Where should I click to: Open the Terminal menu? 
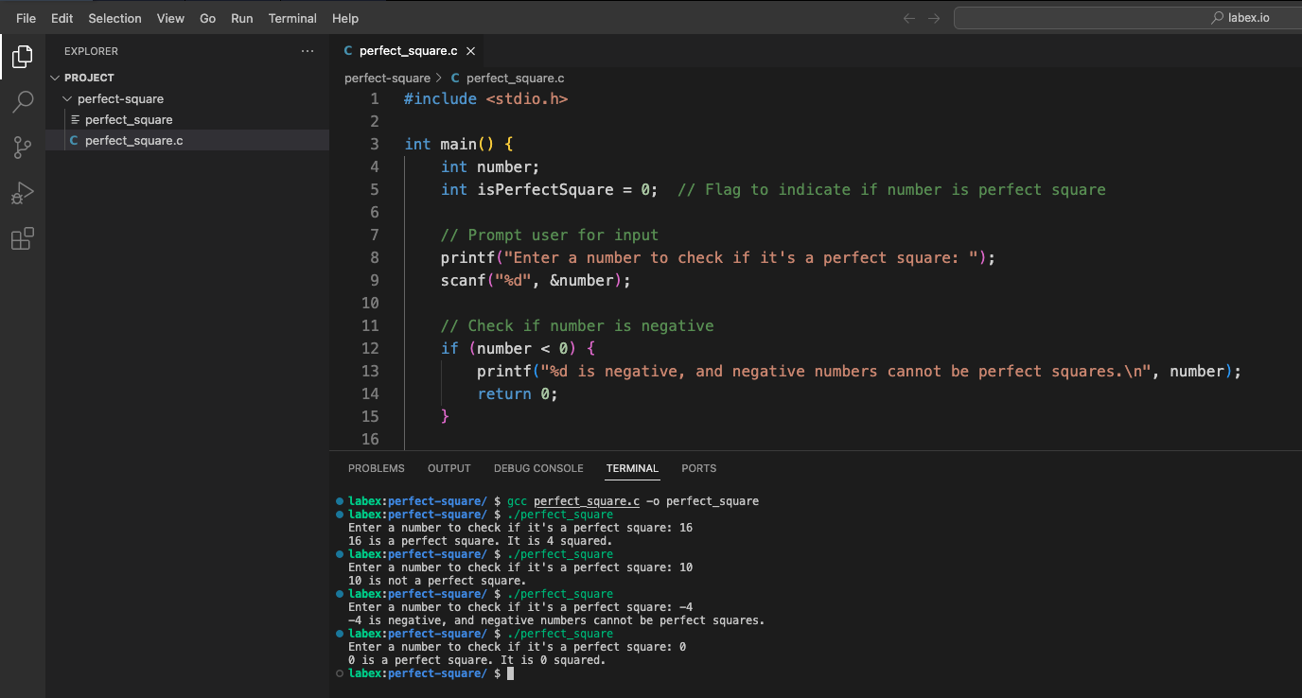point(292,18)
